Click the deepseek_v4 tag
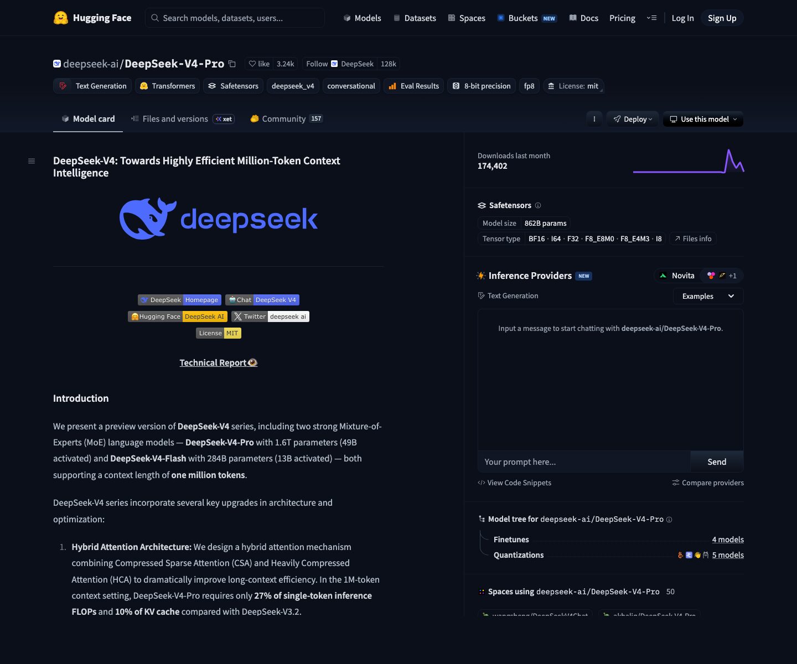The width and height of the screenshot is (797, 664). click(x=293, y=86)
